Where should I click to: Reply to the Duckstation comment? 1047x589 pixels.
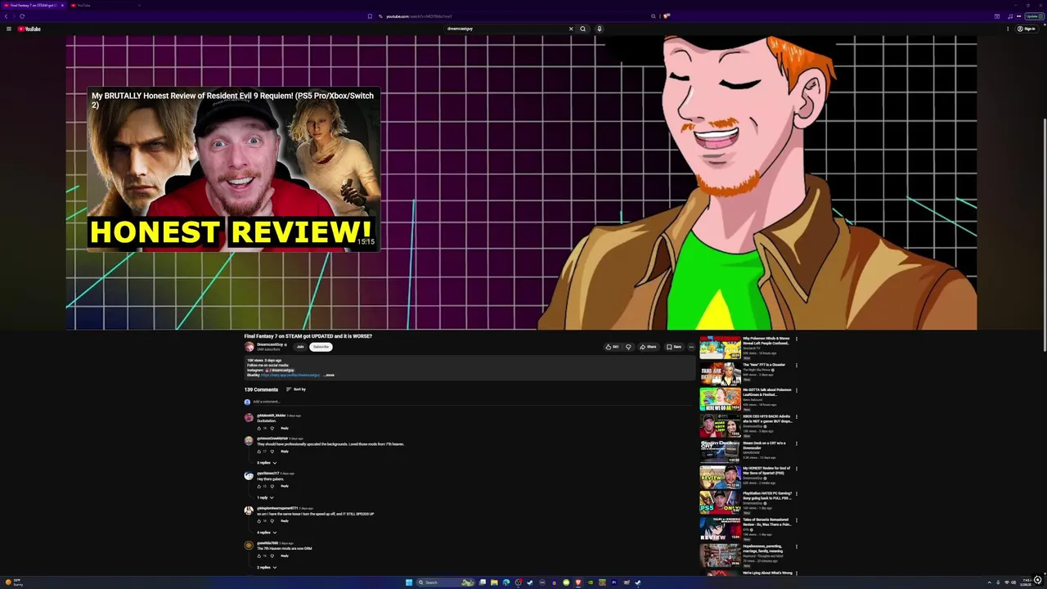coord(285,428)
